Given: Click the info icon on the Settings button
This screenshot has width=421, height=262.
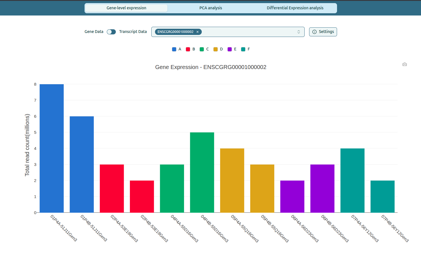Looking at the screenshot, I should (314, 32).
